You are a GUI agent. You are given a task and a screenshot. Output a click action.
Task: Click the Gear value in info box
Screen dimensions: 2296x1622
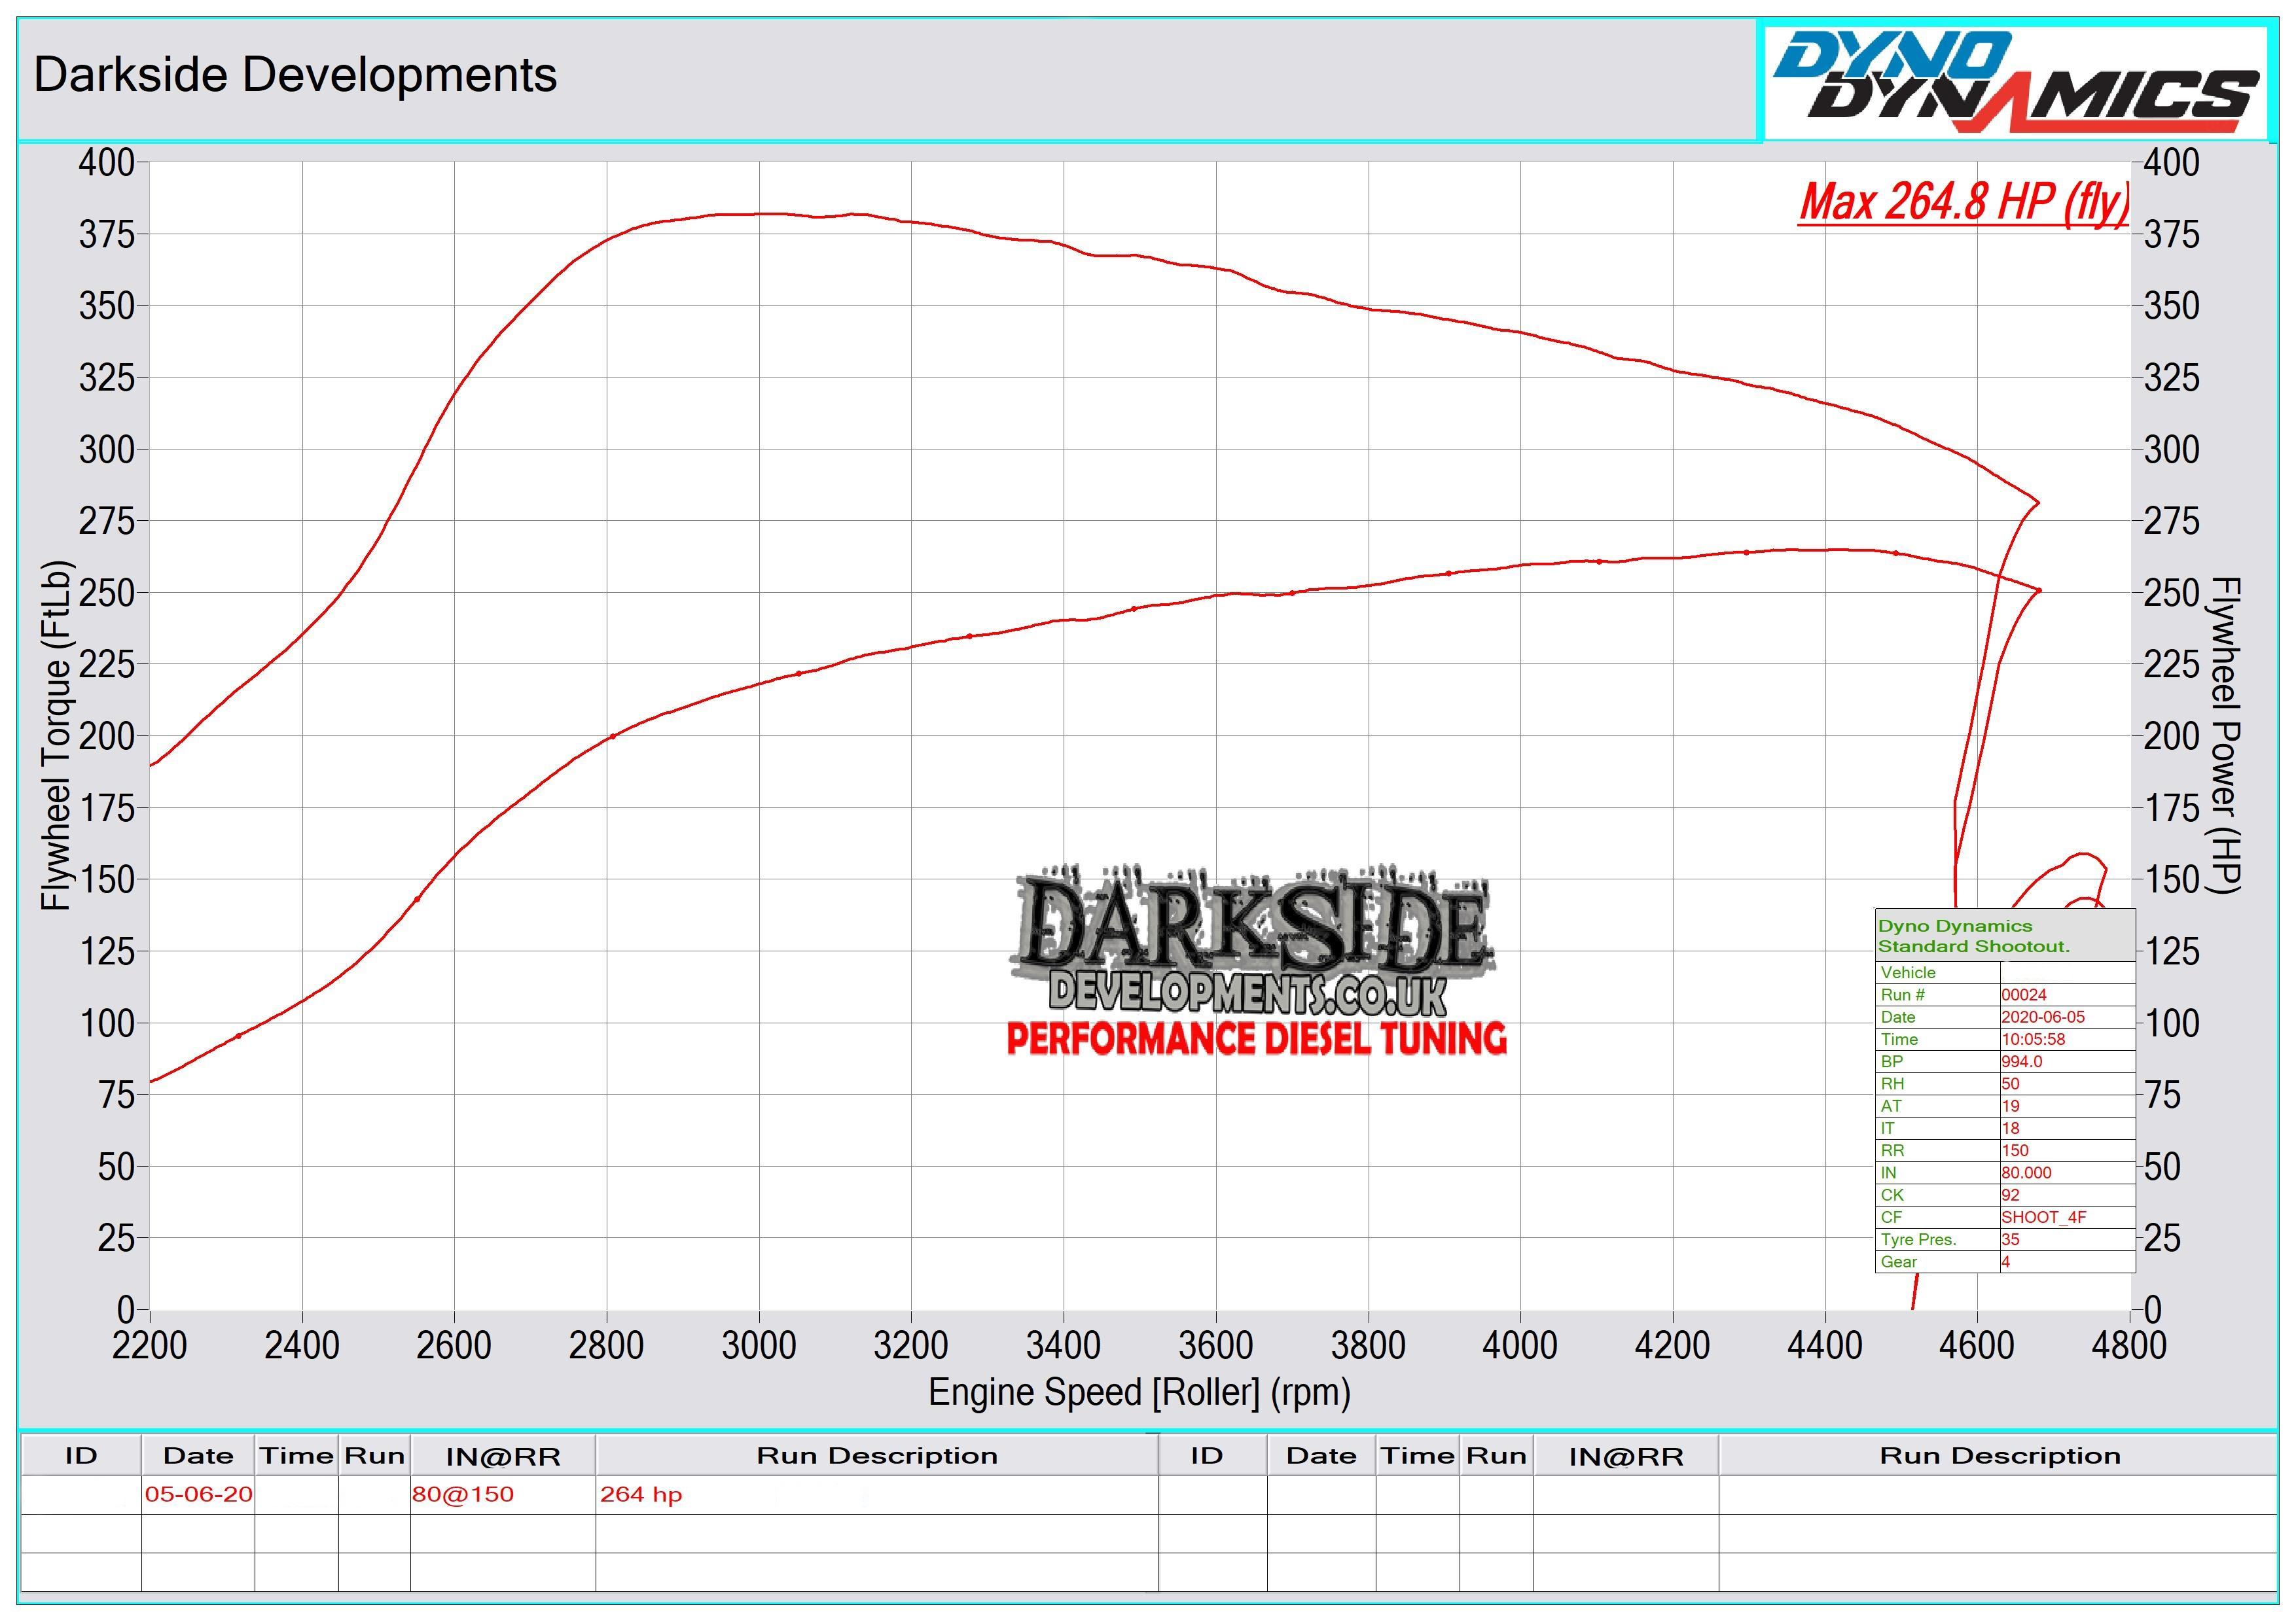tap(2006, 1262)
